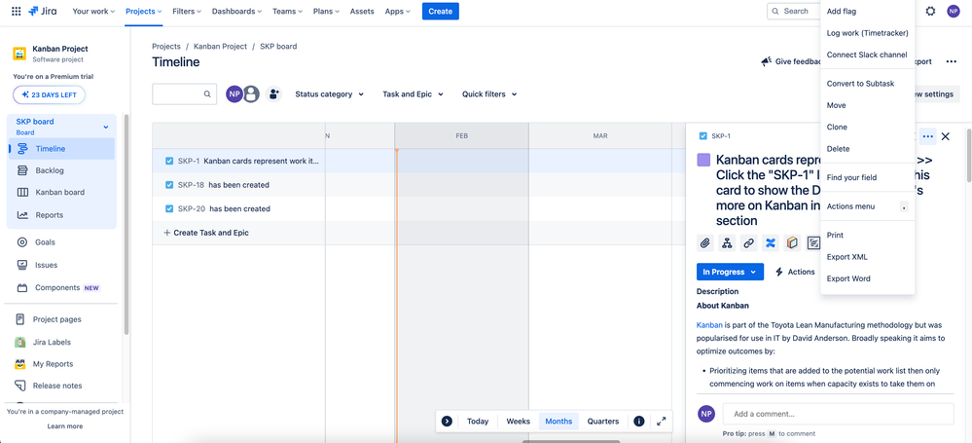The width and height of the screenshot is (972, 443).
Task: Switch timeline view to Quarters
Action: (x=603, y=422)
